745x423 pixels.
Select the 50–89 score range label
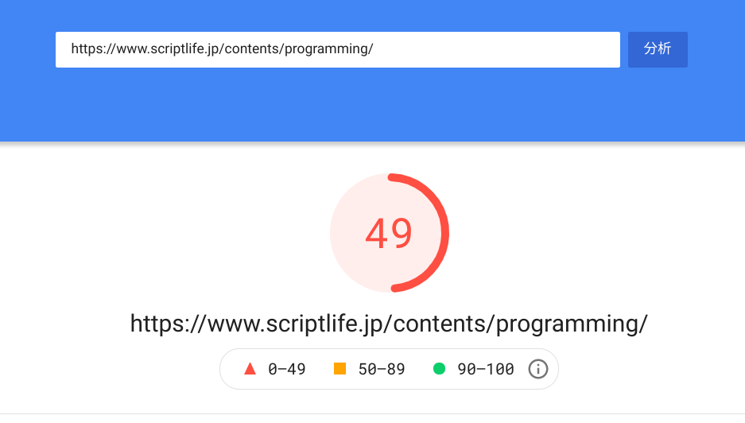(x=382, y=369)
